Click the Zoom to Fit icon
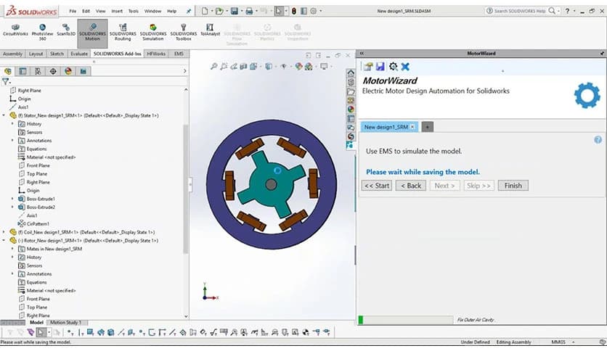 coord(213,67)
